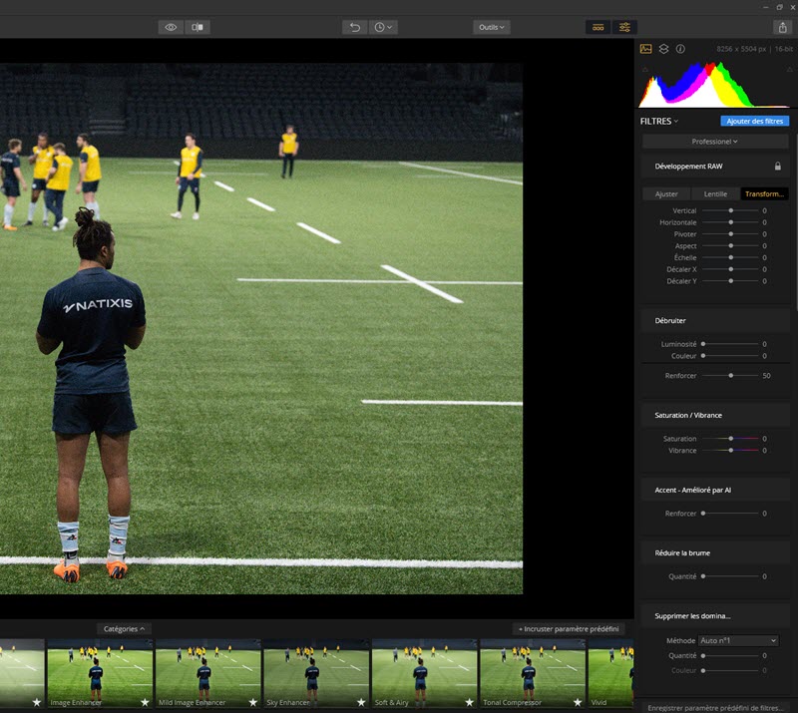
Task: Open the history clock dropdown
Action: click(383, 27)
